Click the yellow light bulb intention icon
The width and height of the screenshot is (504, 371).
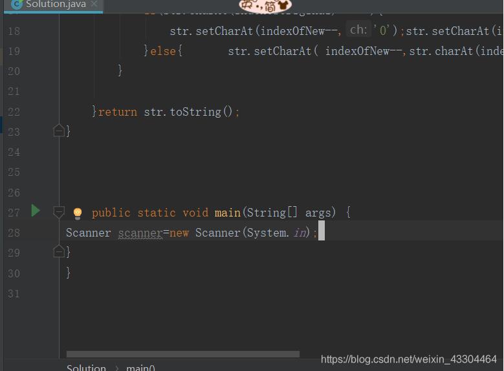(78, 213)
